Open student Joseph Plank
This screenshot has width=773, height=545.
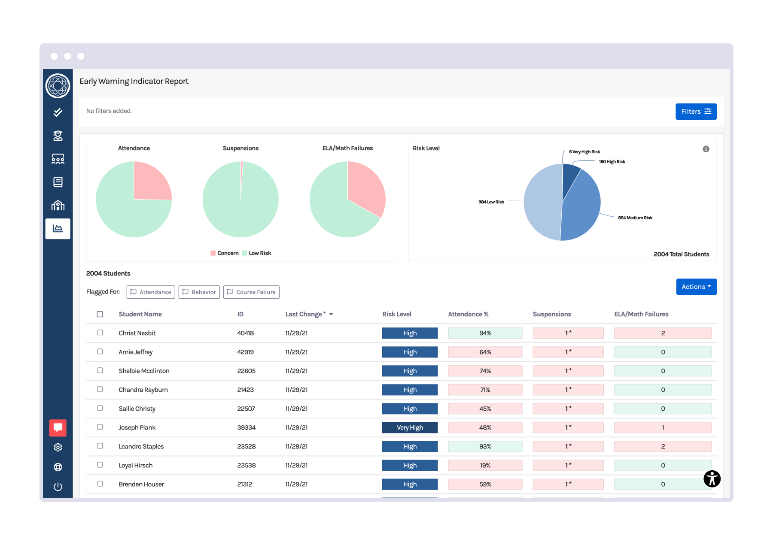tap(137, 427)
